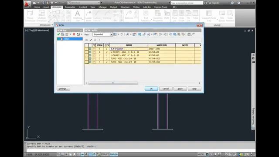Screen dimensions: 279x157
Task: Select the Steel - 1040 material cell
Action: pos(162,48)
